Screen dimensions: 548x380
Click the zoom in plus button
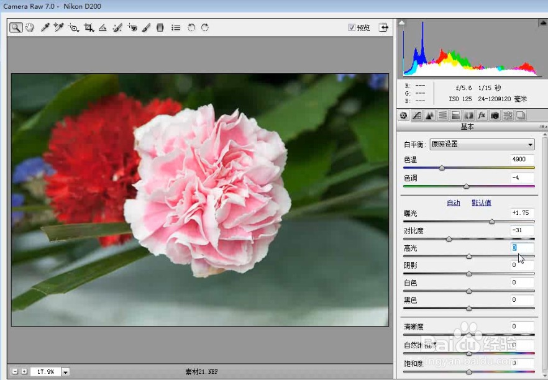(x=24, y=371)
